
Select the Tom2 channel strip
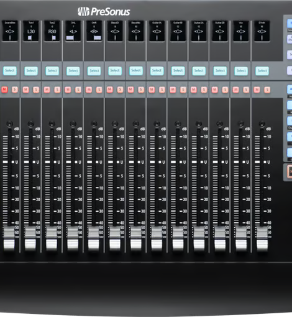pos(52,71)
